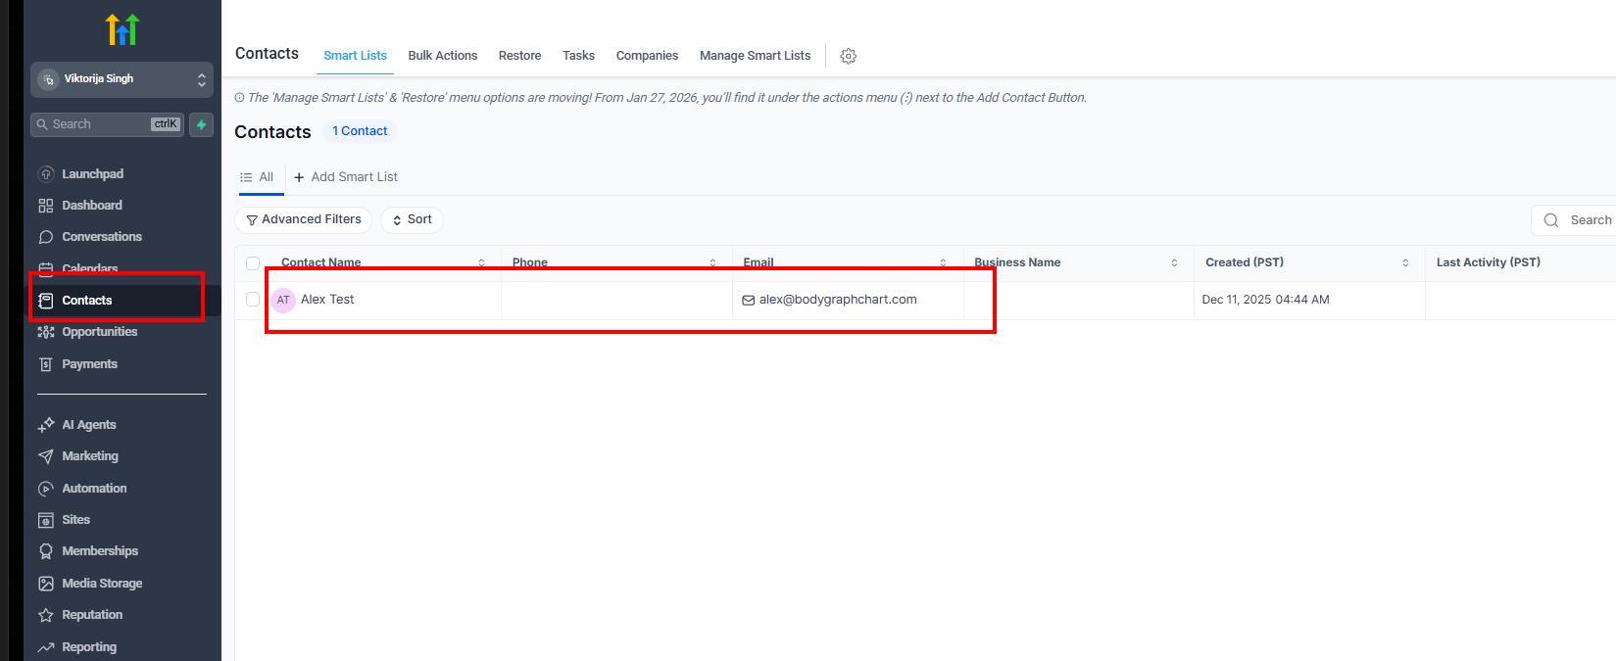Go to Opportunities in the sidebar
The height and width of the screenshot is (661, 1616).
coord(99,332)
